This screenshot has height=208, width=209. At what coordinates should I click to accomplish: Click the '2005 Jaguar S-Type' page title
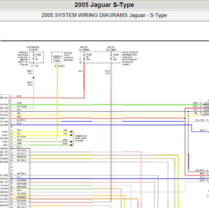tap(104, 5)
